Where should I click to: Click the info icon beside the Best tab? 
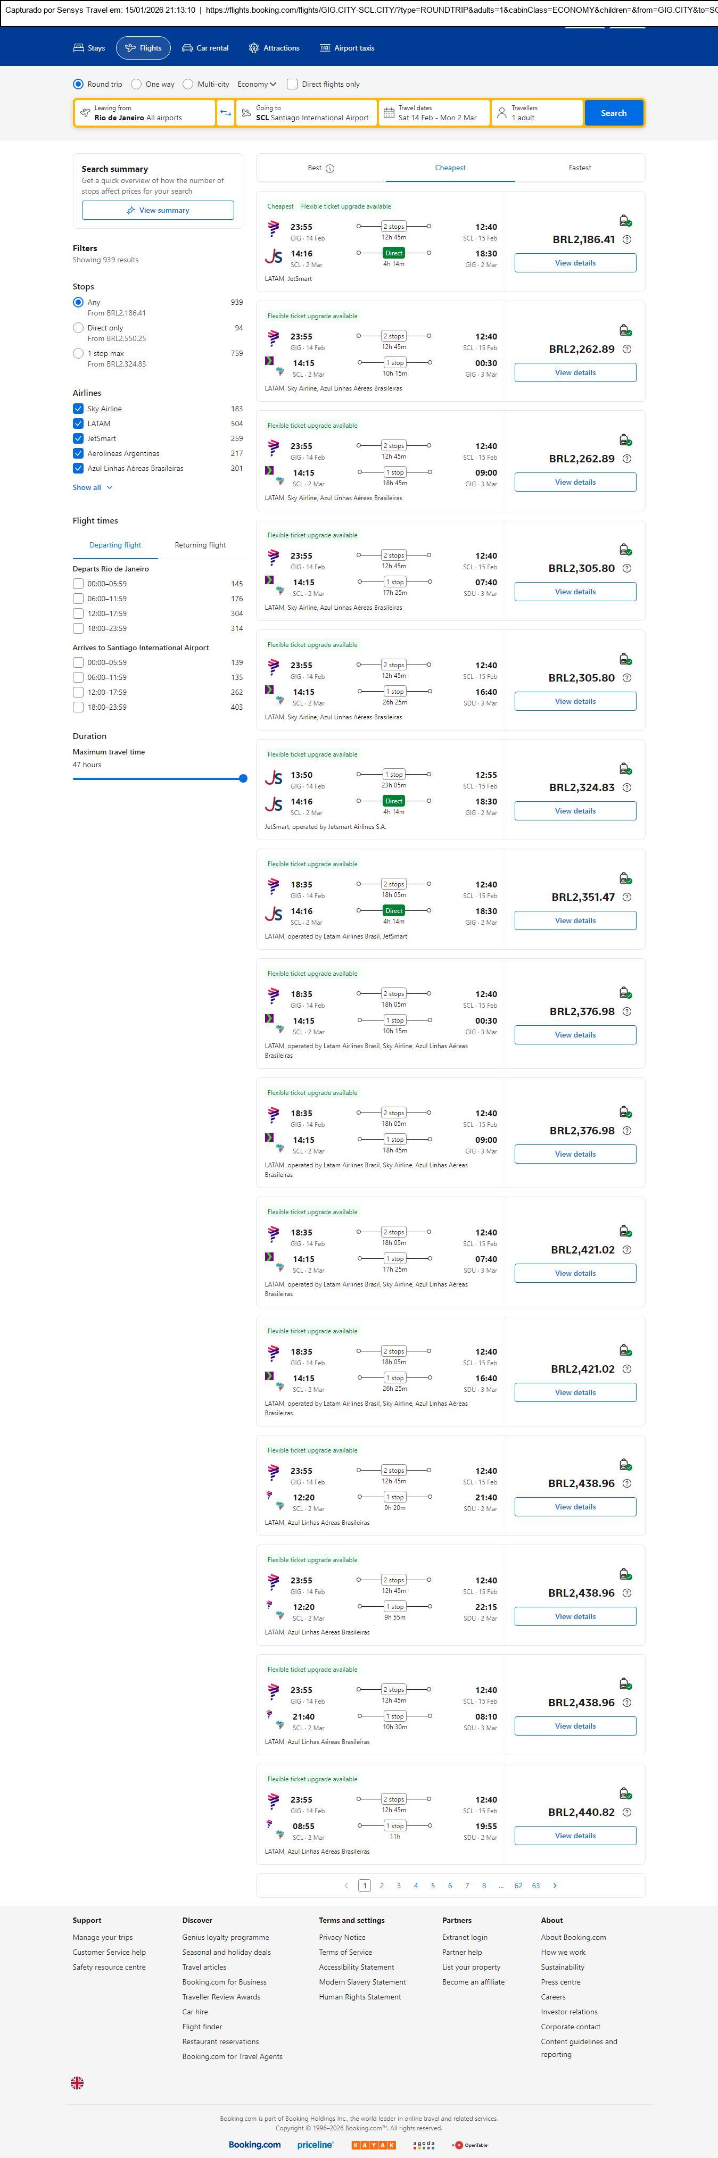(x=330, y=168)
